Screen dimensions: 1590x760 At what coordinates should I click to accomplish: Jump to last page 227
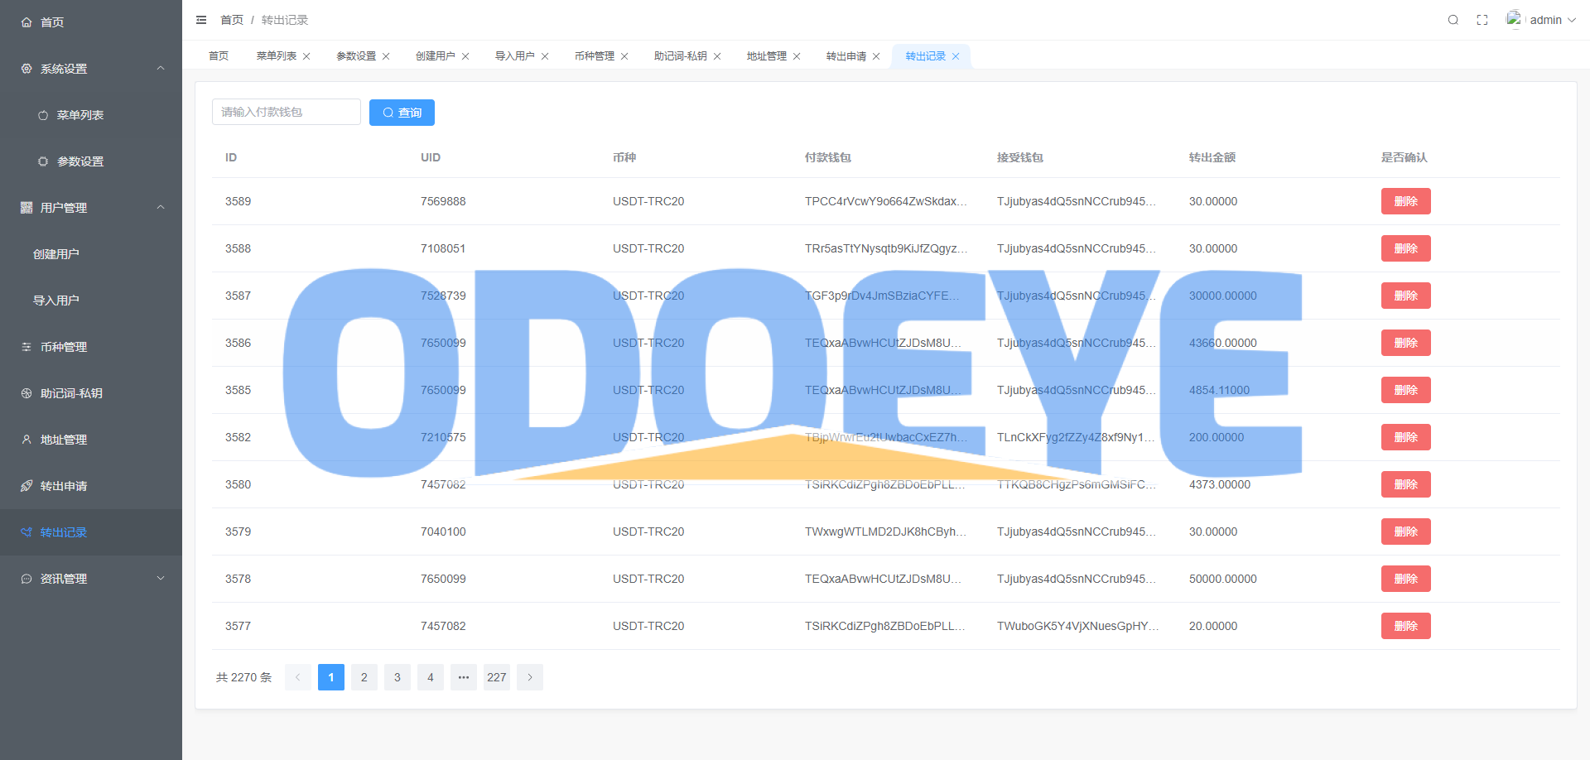pyautogui.click(x=497, y=677)
